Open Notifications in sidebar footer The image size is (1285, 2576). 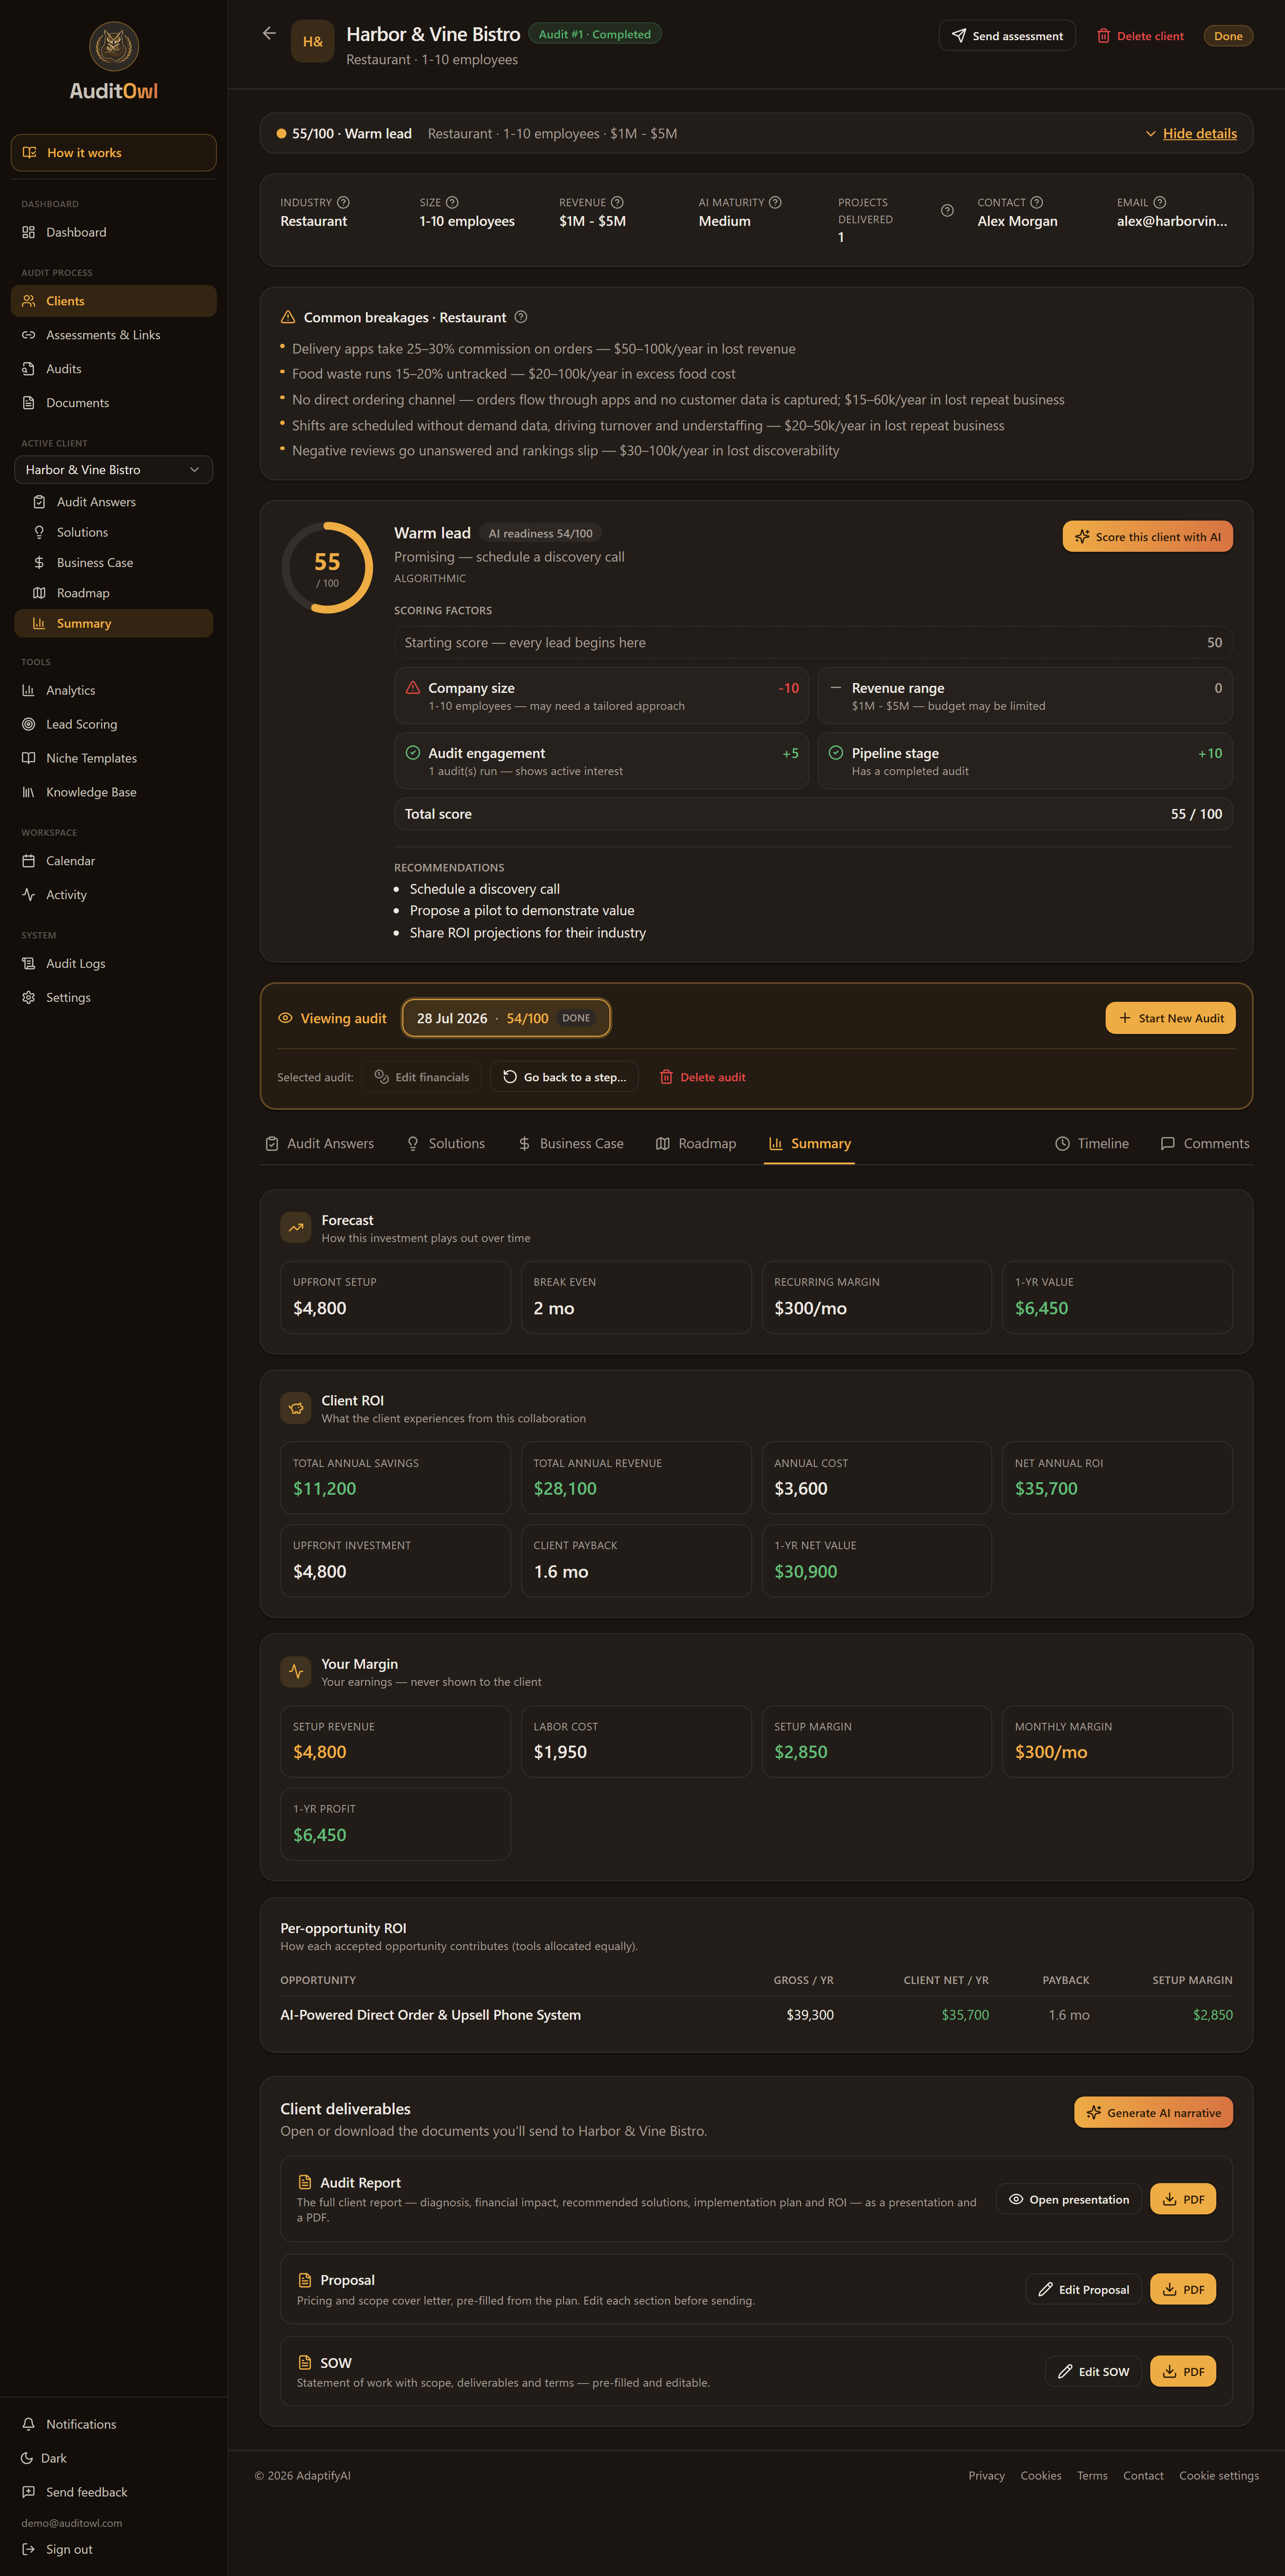click(114, 2424)
